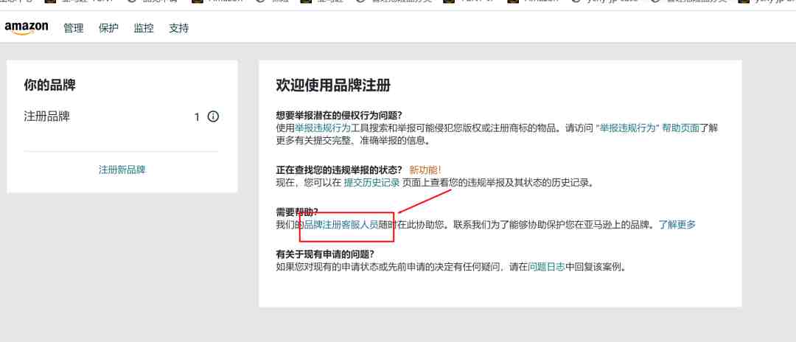Image resolution: width=796 pixels, height=342 pixels.
Task: Click the 欢迎使用品牌注册 heading
Action: point(334,85)
